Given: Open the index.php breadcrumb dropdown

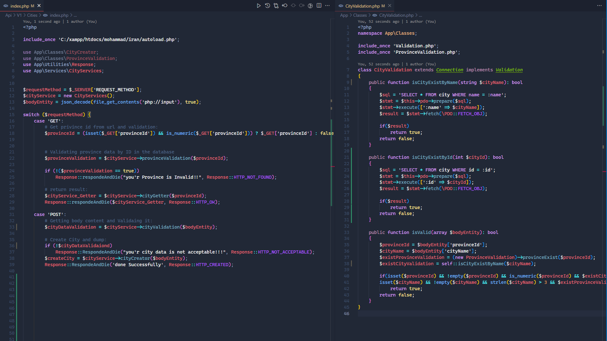Looking at the screenshot, I should pyautogui.click(x=59, y=15).
